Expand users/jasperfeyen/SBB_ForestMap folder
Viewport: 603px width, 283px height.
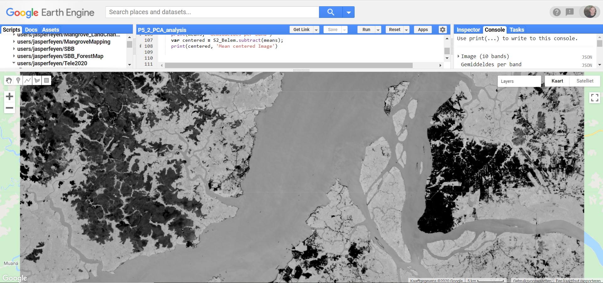(14, 56)
